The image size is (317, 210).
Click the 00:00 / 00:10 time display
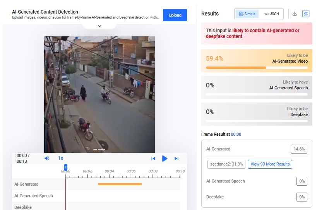(23, 158)
